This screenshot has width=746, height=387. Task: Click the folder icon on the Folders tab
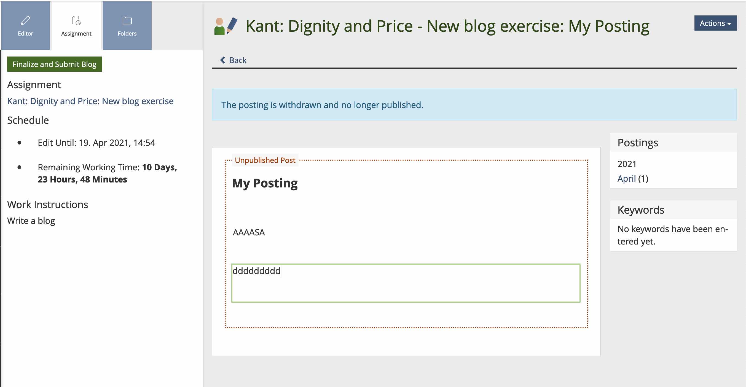[127, 20]
